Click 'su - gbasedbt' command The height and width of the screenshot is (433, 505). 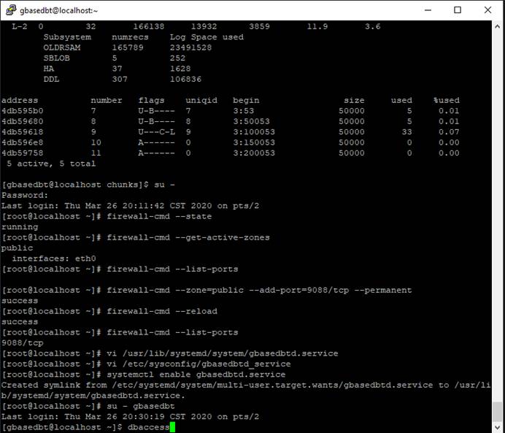point(141,406)
